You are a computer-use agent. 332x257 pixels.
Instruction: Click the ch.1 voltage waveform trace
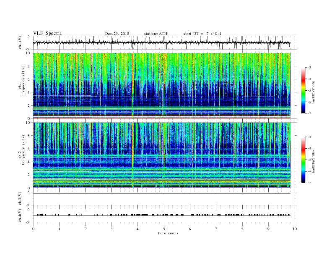tap(161, 42)
